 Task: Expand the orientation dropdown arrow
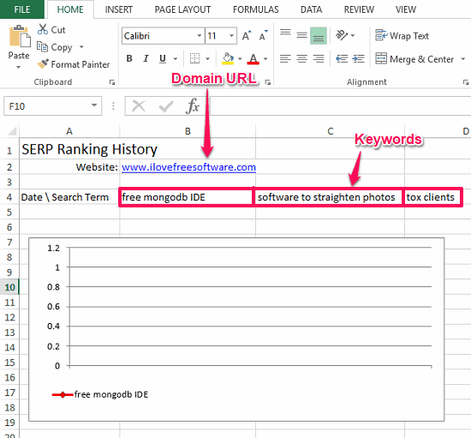tap(353, 35)
